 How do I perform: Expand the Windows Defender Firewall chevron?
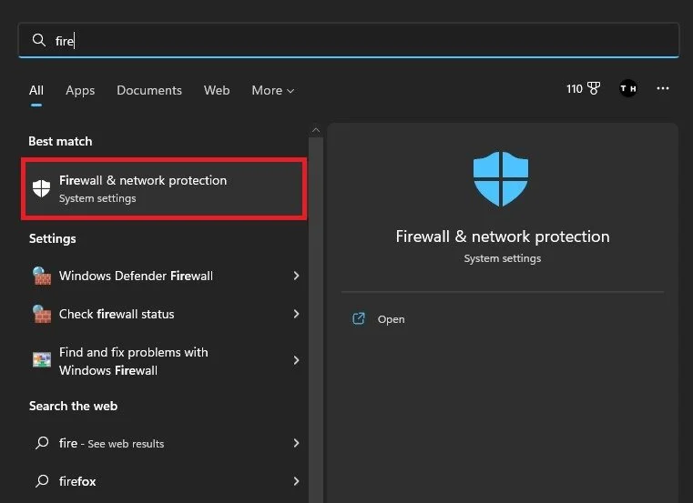pyautogui.click(x=296, y=276)
